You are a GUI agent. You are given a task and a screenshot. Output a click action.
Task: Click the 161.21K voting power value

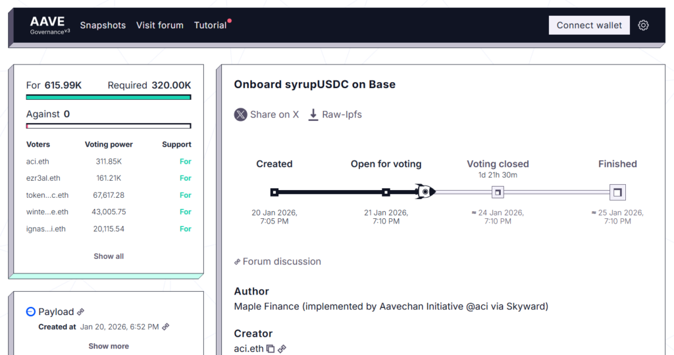tap(109, 178)
